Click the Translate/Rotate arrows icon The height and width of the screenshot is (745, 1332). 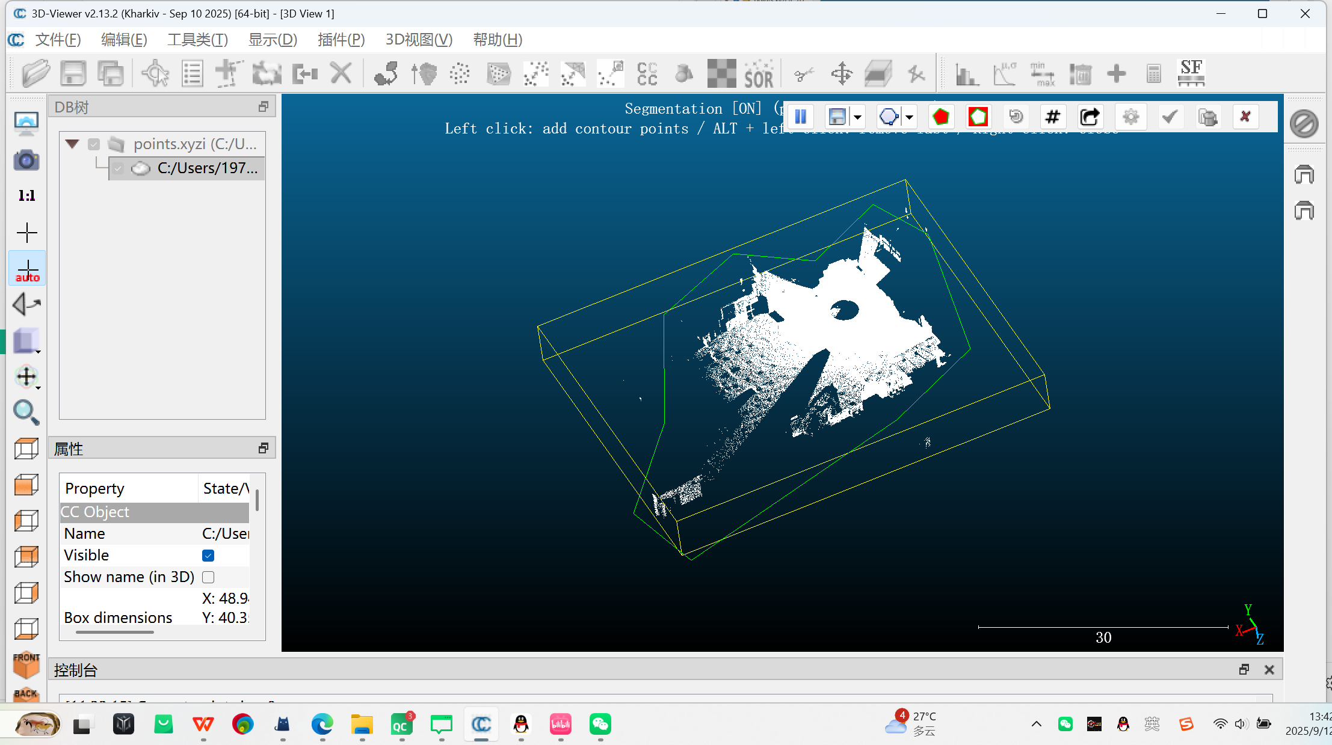point(842,74)
